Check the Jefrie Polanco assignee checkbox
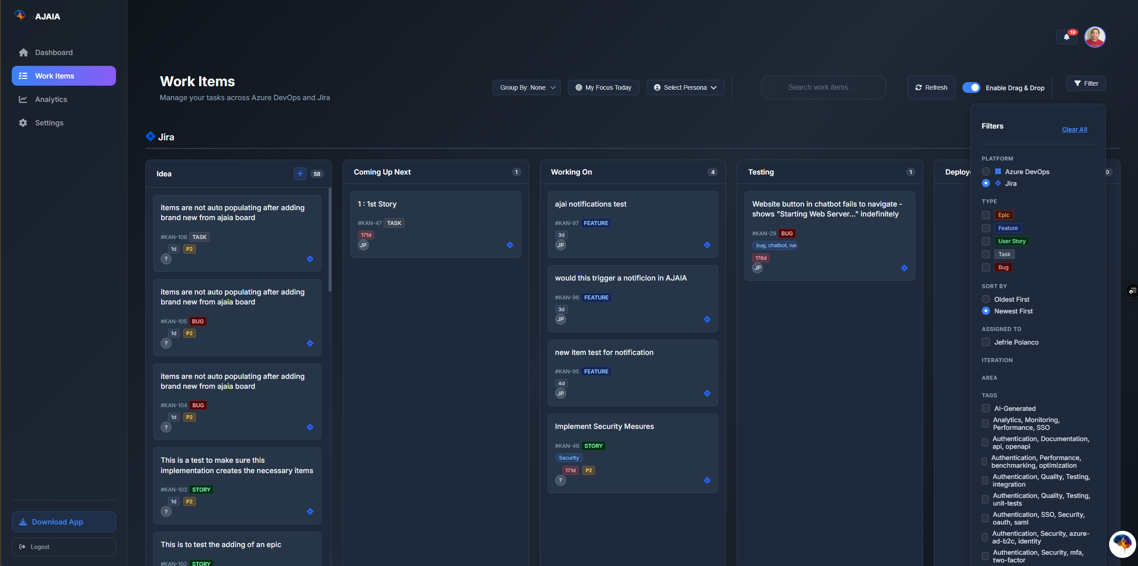1138x566 pixels. coord(986,342)
